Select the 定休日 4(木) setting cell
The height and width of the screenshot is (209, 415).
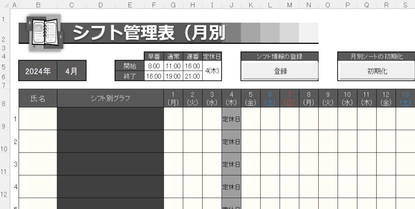[212, 71]
